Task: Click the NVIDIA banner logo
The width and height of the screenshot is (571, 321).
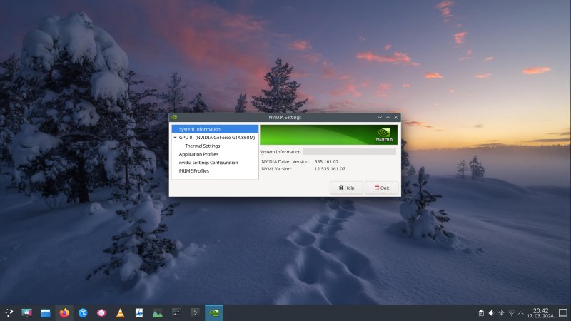Action: 384,135
